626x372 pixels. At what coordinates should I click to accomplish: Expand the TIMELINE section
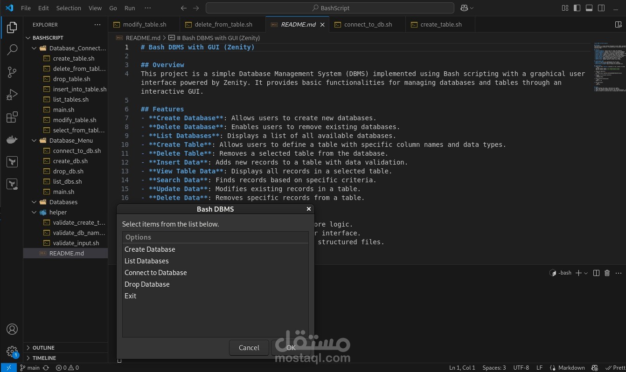(65, 358)
